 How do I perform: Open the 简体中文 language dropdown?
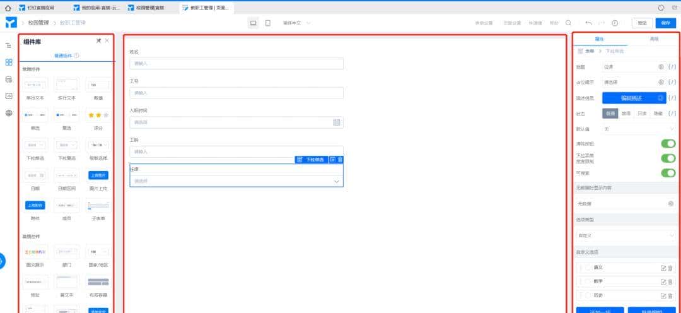[296, 23]
